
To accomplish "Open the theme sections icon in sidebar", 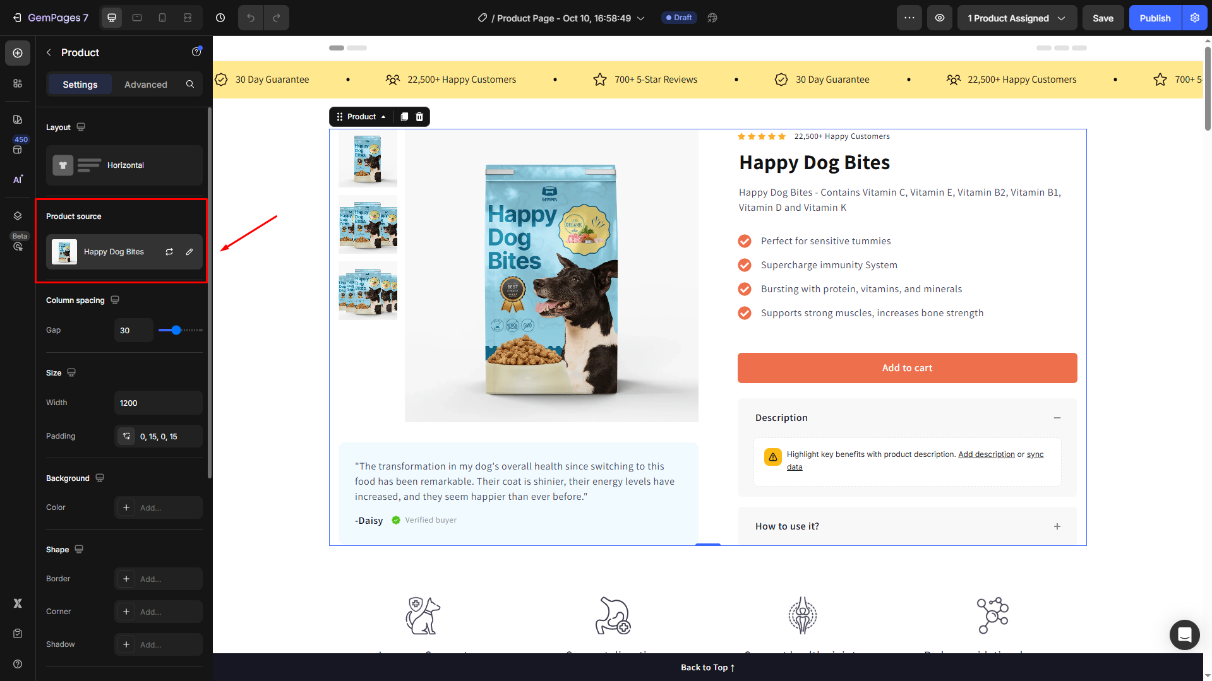I will (x=18, y=150).
